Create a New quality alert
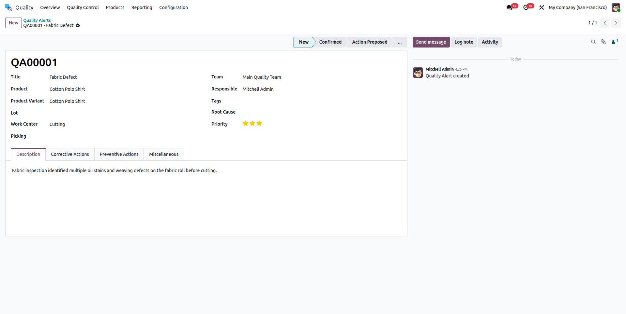 (13, 23)
